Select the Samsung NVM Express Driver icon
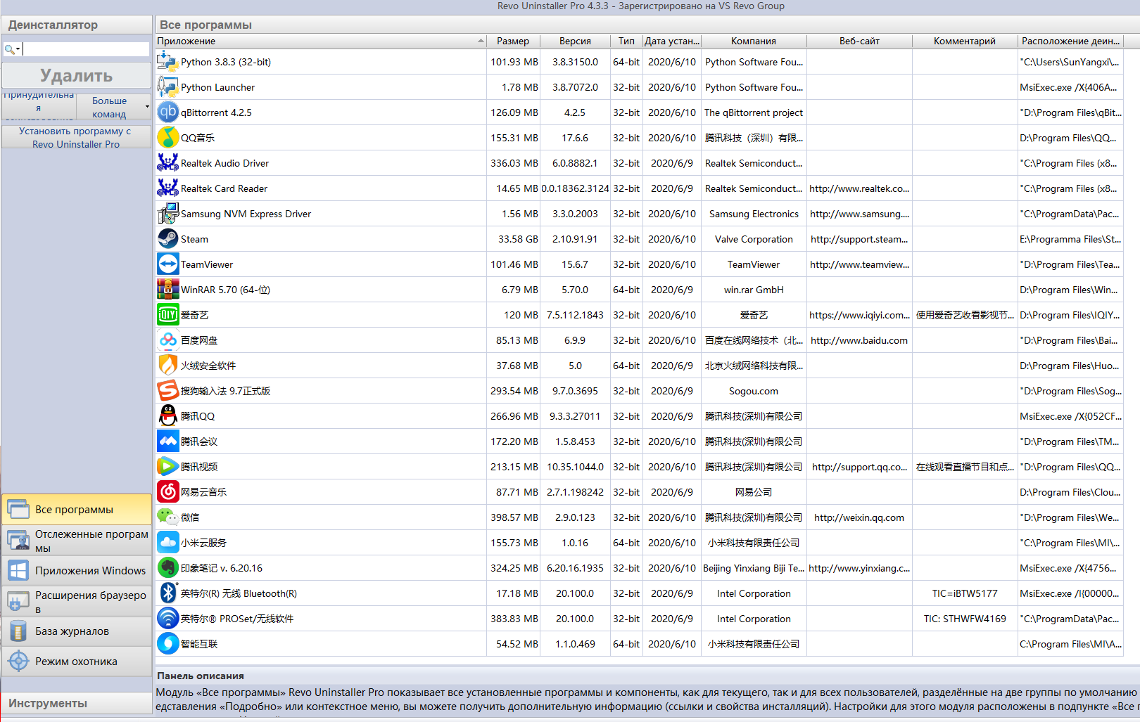 click(167, 214)
